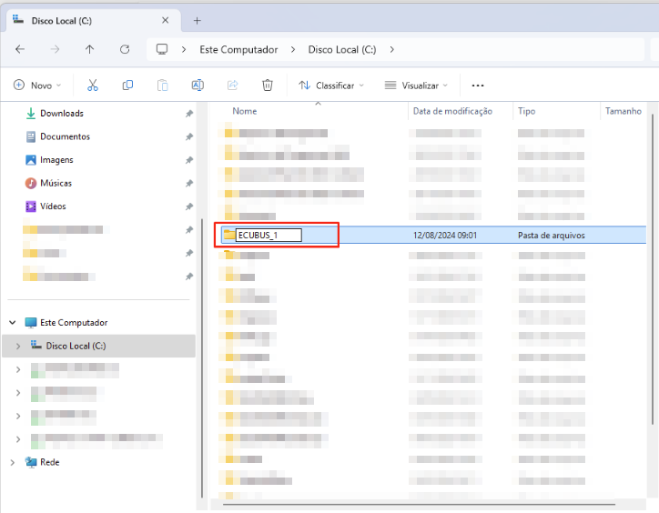This screenshot has height=513, width=659.
Task: Sort by the Nome column header
Action: click(245, 111)
